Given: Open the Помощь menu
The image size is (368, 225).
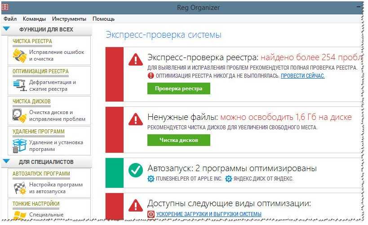Looking at the screenshot, I should (103, 19).
